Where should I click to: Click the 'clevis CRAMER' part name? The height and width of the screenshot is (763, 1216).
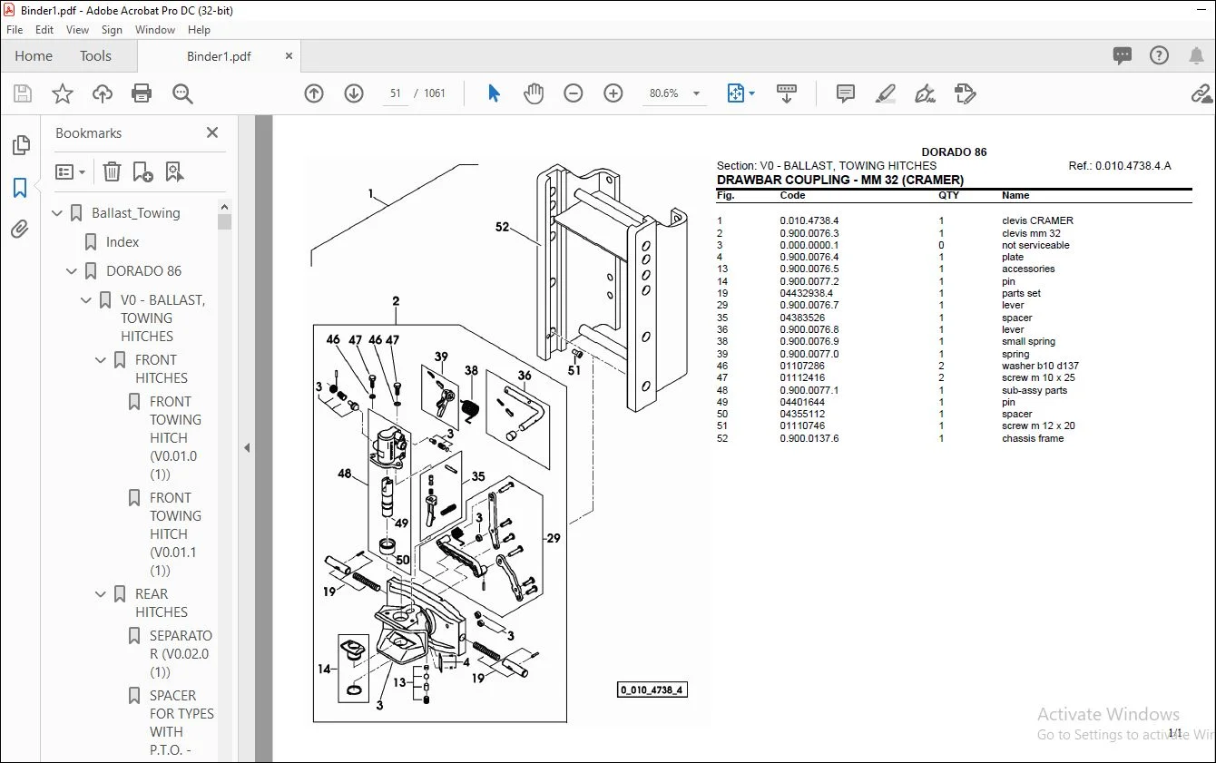[x=1037, y=220]
